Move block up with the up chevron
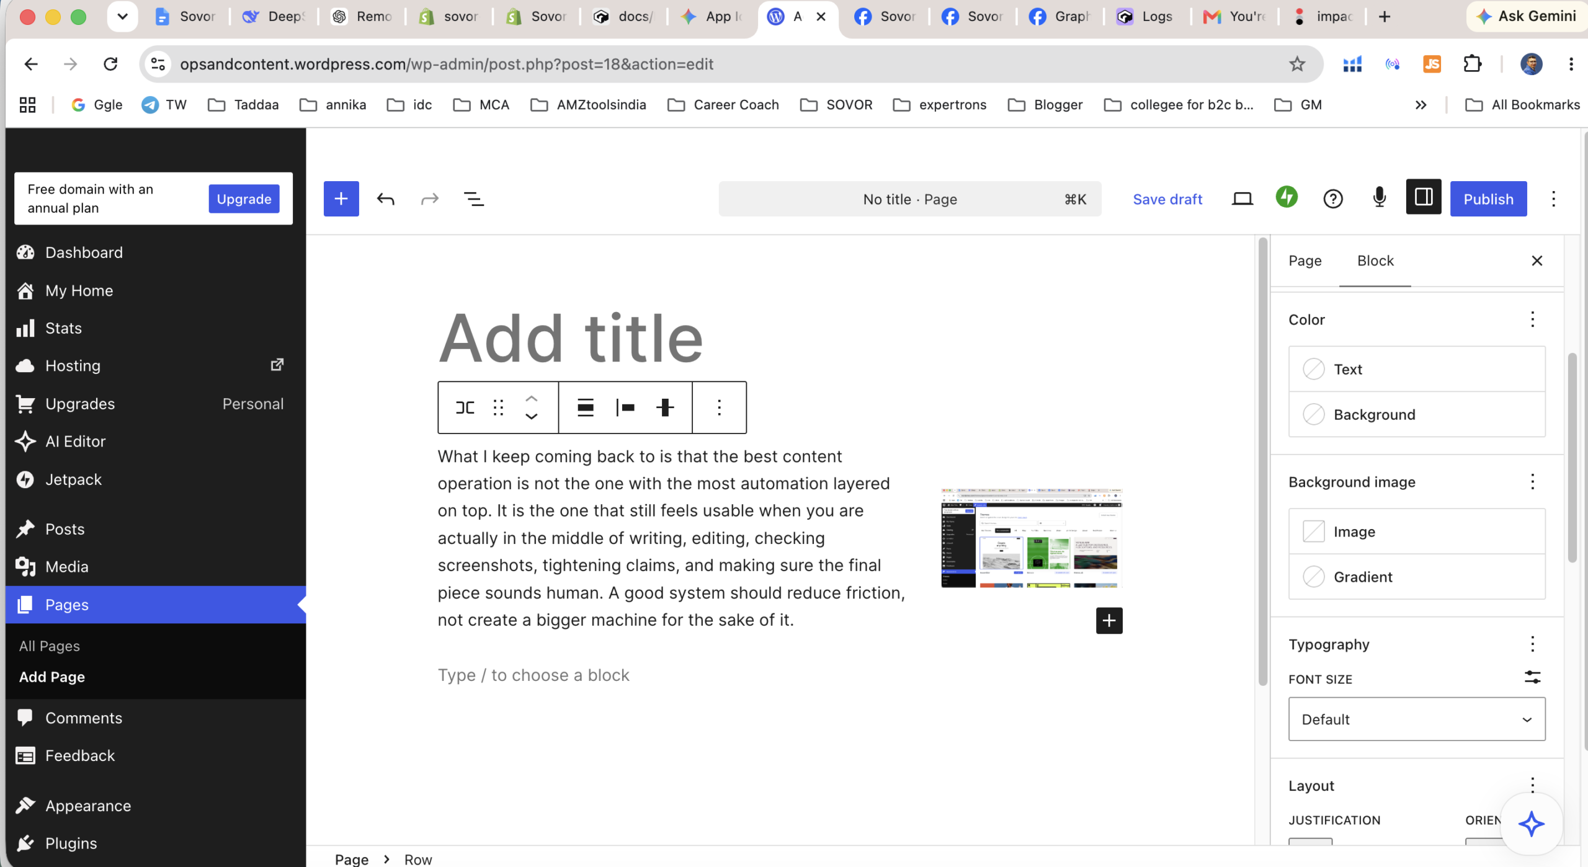This screenshot has height=867, width=1588. 532,398
